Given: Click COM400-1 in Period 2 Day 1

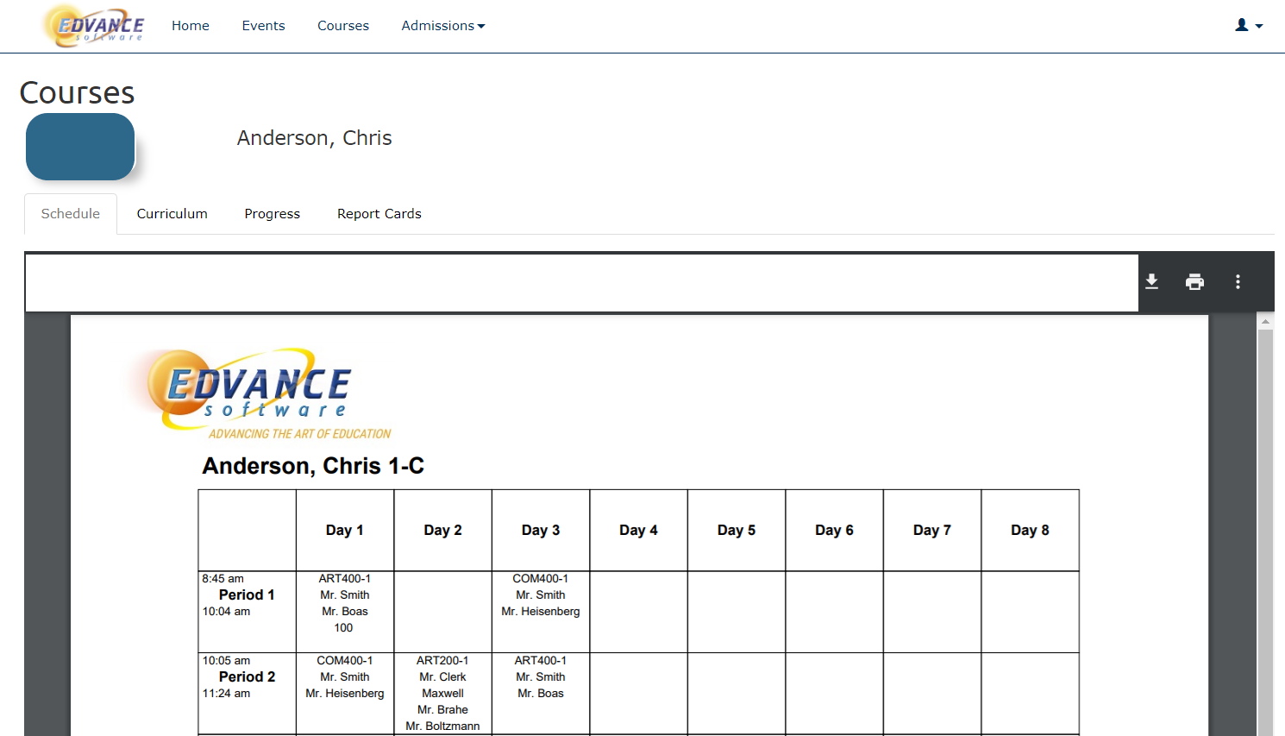Looking at the screenshot, I should click(345, 661).
